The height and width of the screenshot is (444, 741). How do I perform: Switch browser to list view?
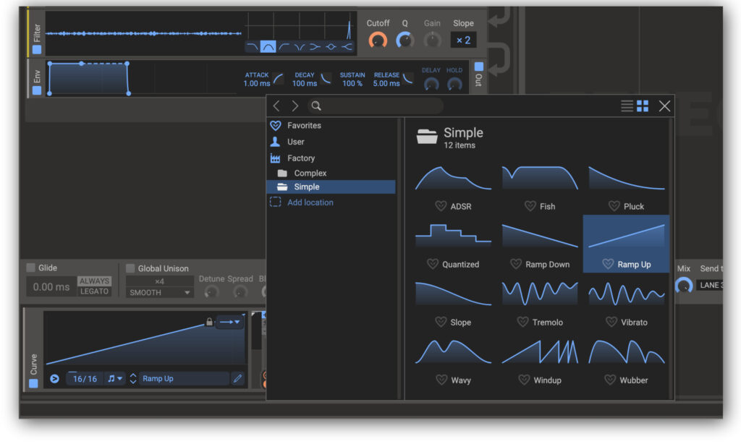point(627,106)
